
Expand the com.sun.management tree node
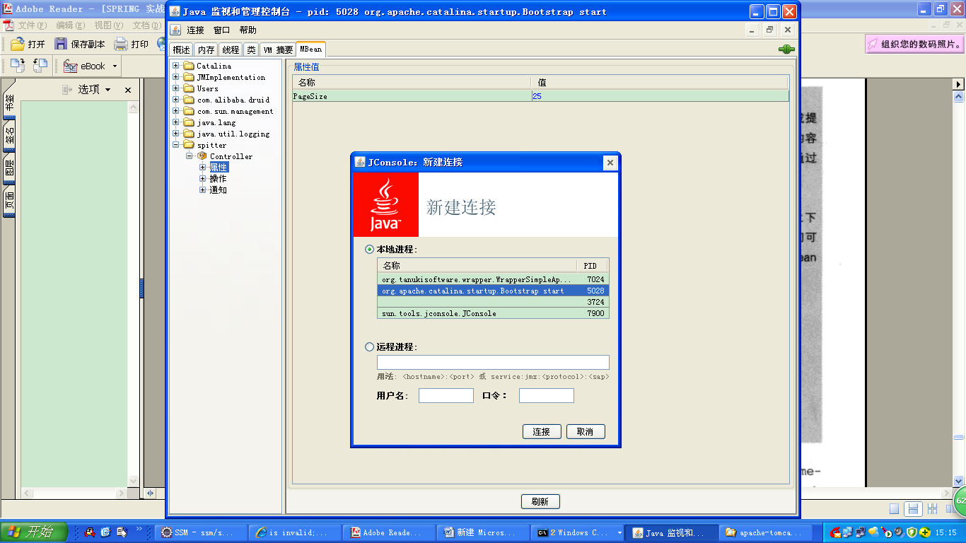click(176, 111)
